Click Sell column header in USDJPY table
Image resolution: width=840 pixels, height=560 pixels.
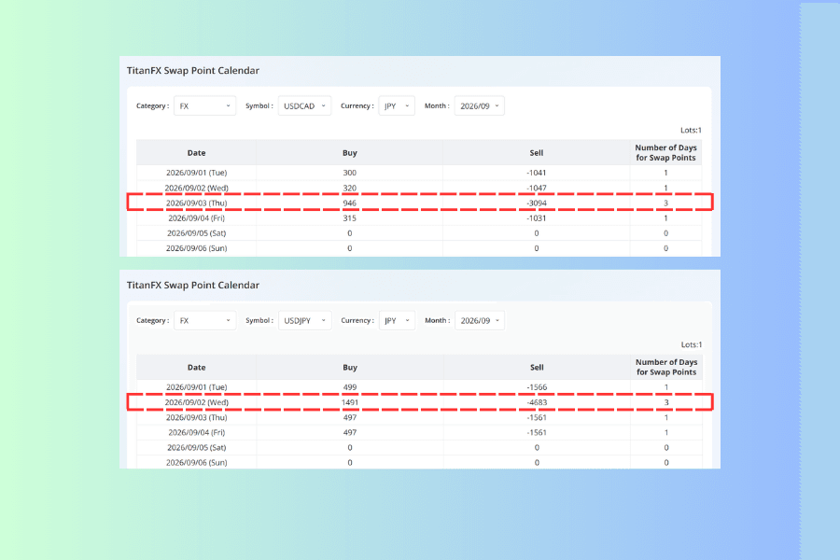point(537,367)
